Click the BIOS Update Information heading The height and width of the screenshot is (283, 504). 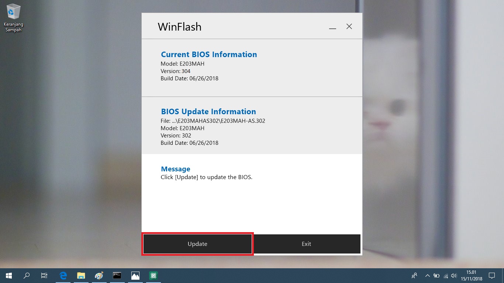click(208, 112)
